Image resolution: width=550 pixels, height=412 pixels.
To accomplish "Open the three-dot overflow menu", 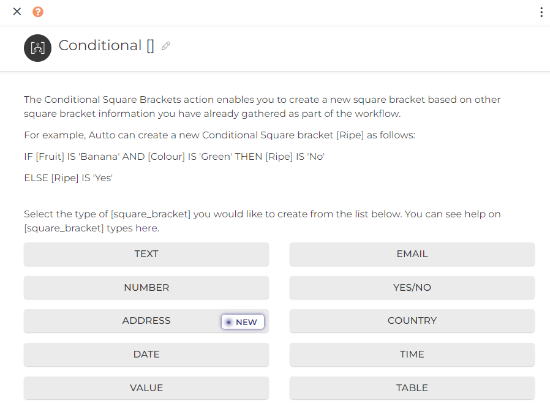I will click(541, 11).
